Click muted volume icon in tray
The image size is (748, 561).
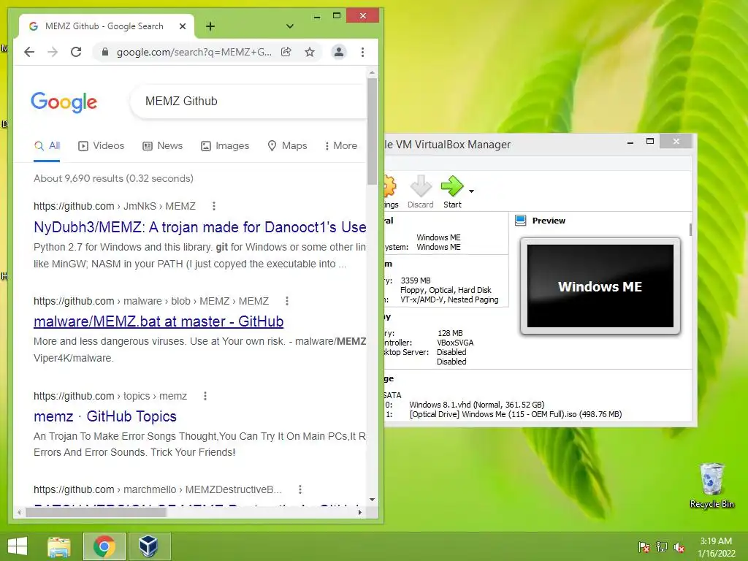coord(679,547)
